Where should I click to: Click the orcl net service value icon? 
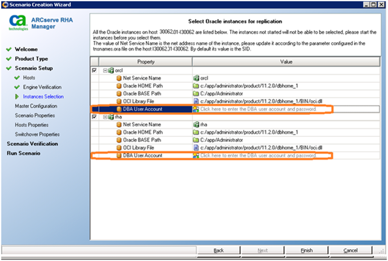[x=196, y=78]
